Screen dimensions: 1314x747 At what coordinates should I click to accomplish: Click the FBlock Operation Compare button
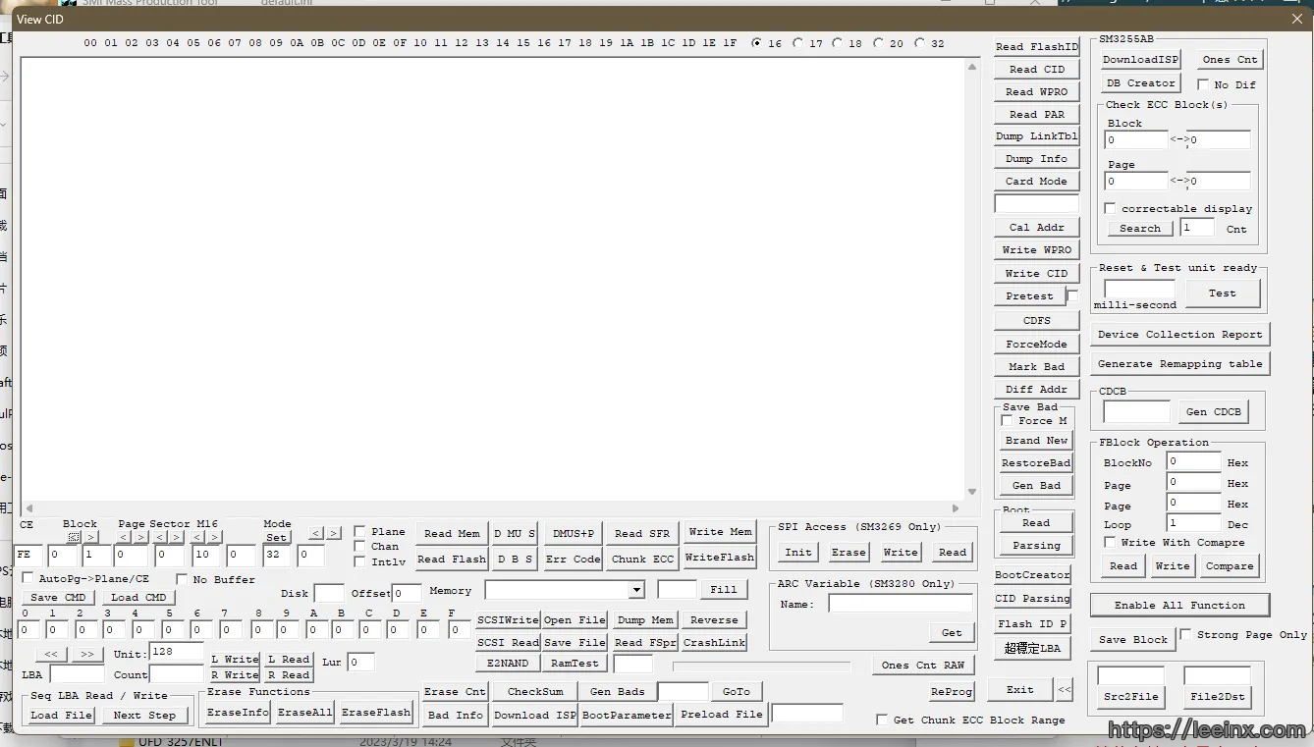point(1230,565)
